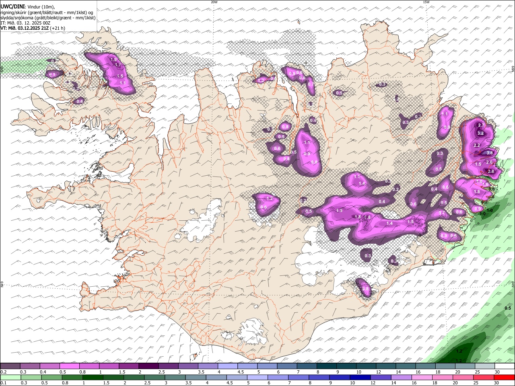The height and width of the screenshot is (386, 515).
Task: Pick the bright pink top-row swatch above 0.5
Action: 69,366
